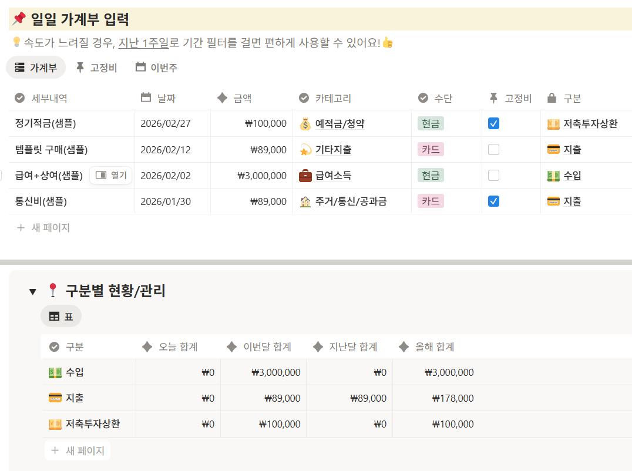Screen dimensions: 632x471
Task: Click the green 현금 tag in 정기적금 row
Action: 431,123
